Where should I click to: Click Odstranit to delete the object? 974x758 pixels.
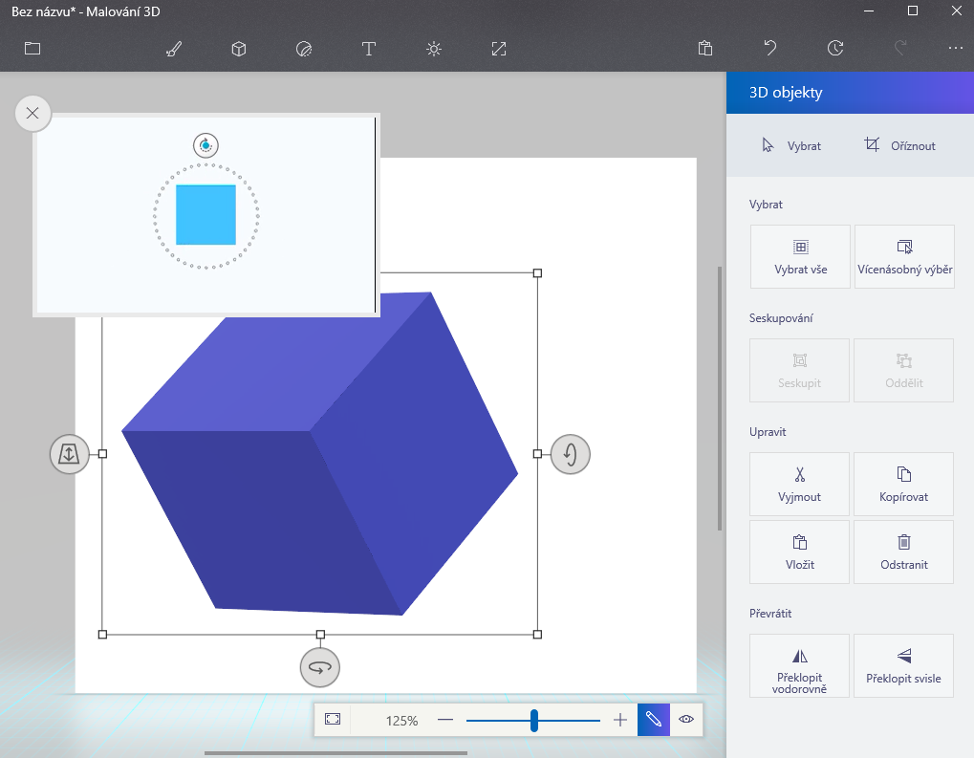click(904, 552)
